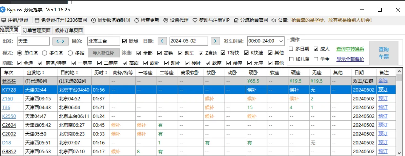405x156 pixels.
Task: Go to next date with right arrow
Action: tap(216, 41)
